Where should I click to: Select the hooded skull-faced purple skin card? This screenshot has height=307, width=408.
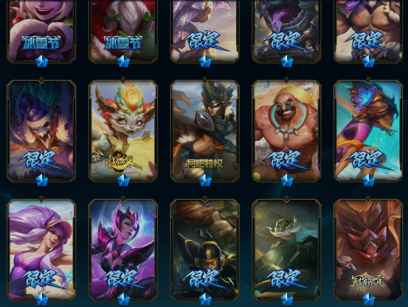[41, 130]
